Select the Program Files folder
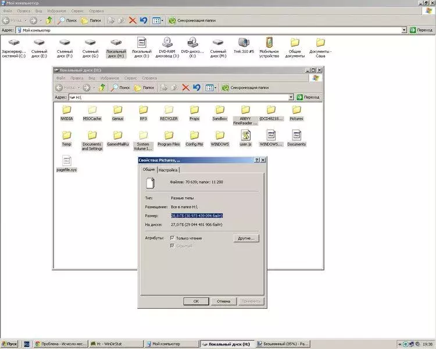The height and width of the screenshot is (349, 436). [x=169, y=139]
